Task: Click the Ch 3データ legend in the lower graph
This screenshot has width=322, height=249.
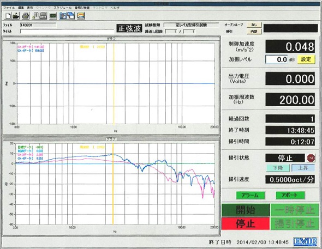Action: tap(31, 155)
